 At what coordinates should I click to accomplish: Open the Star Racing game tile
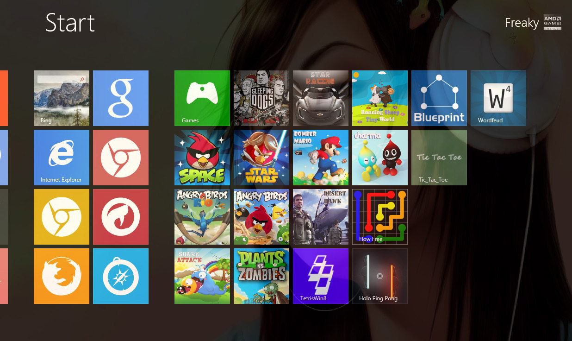tap(321, 98)
